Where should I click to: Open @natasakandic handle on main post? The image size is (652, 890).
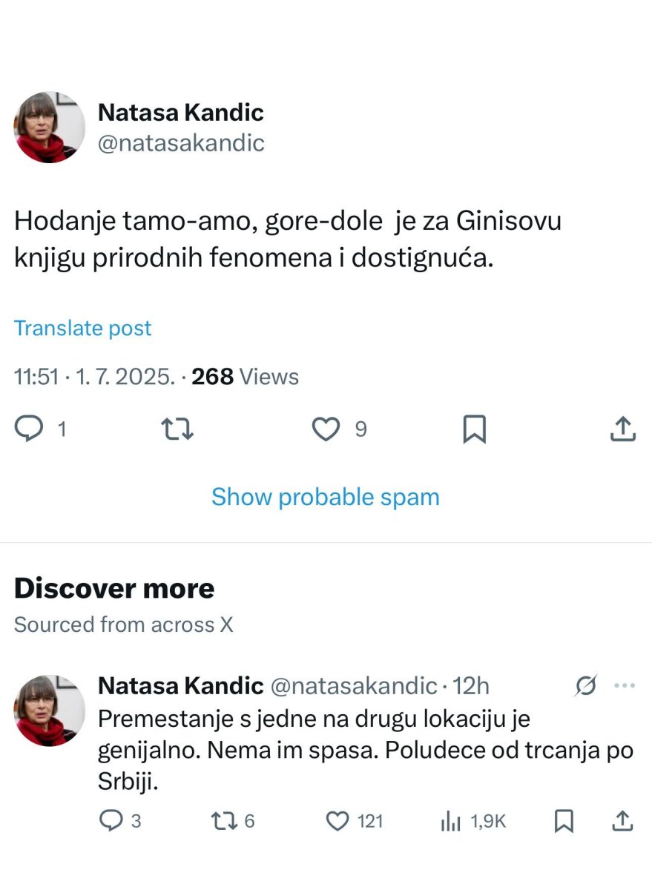coord(181,142)
